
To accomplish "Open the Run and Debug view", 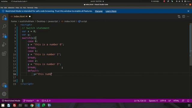I will click(x=4, y=44).
